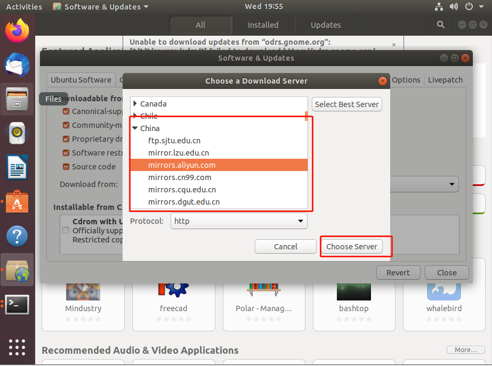Open the clock showing Wed 19:55
The image size is (492, 366).
pyautogui.click(x=263, y=6)
